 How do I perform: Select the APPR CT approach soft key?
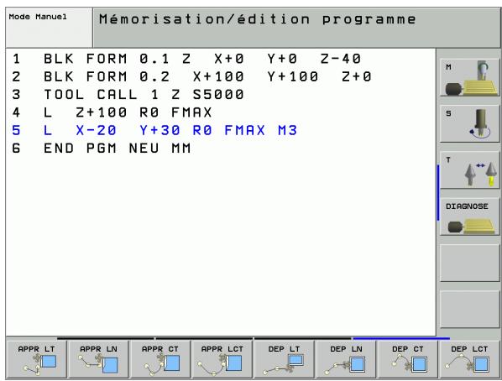point(160,359)
